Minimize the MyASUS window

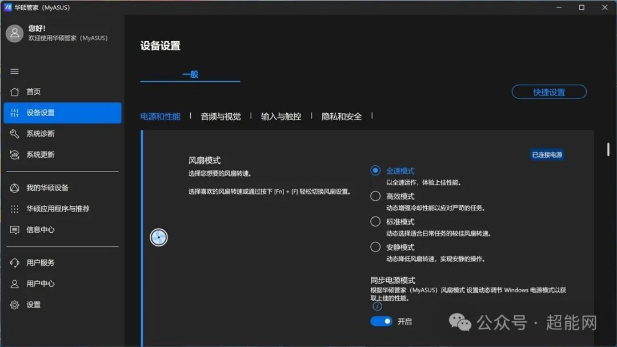point(559,7)
